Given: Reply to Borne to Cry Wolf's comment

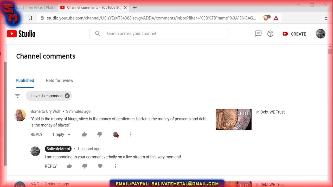Looking at the screenshot, I should tap(36, 134).
